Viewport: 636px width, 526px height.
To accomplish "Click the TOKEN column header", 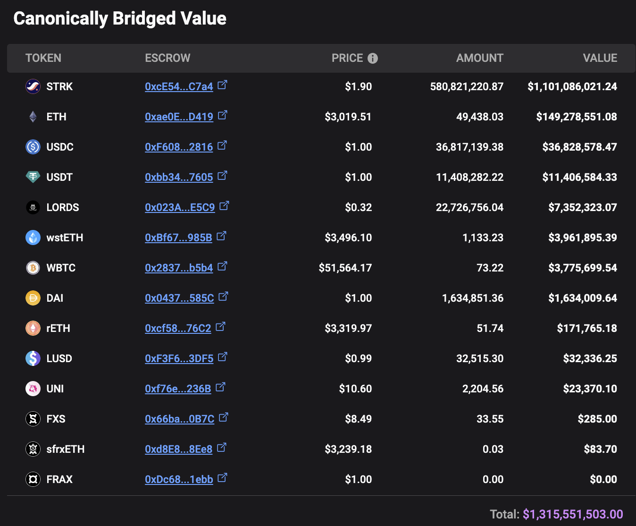I will pyautogui.click(x=43, y=58).
